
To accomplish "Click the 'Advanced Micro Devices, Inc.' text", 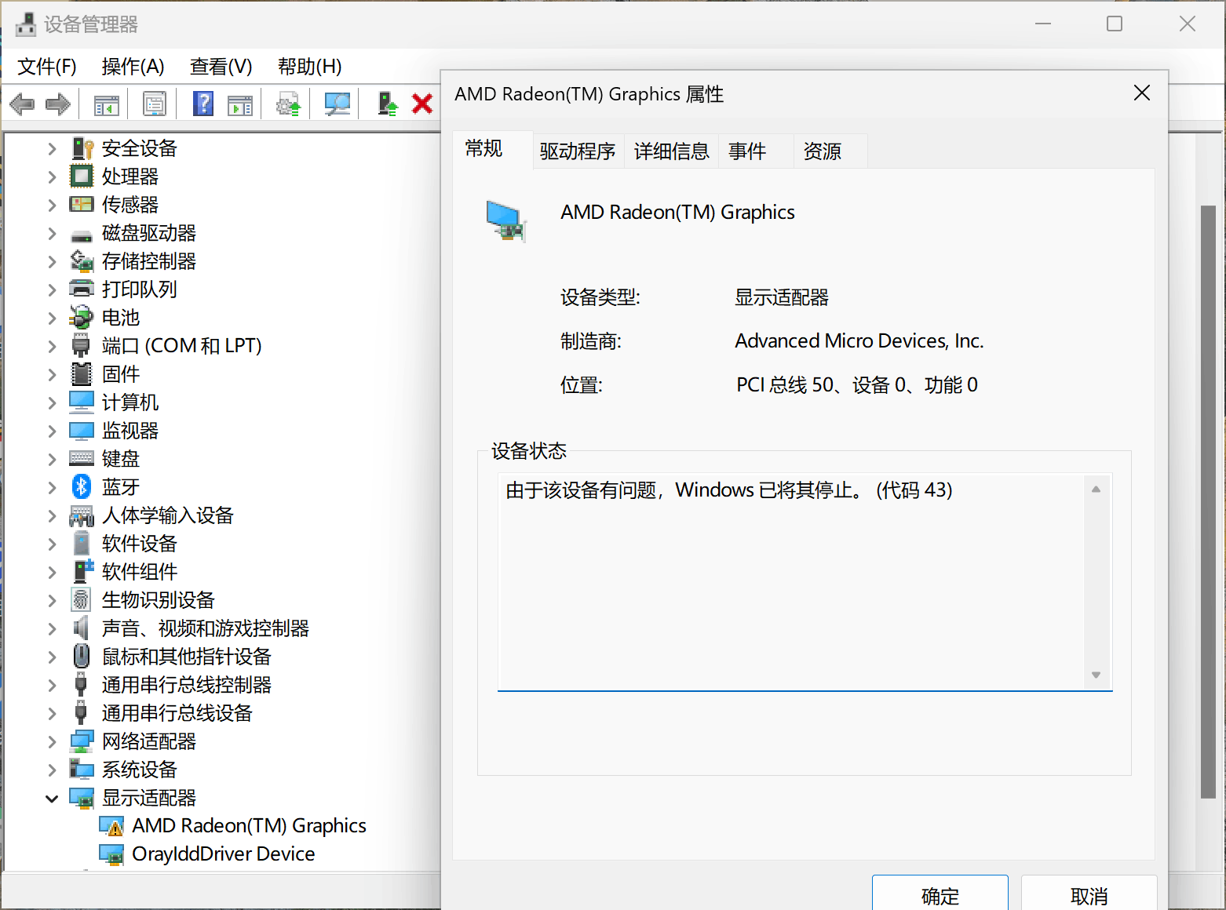I will coord(859,341).
